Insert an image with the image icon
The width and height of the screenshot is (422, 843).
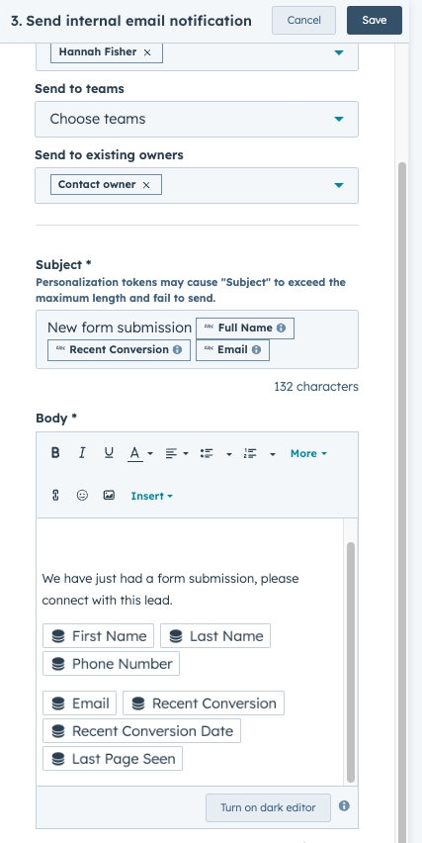(x=109, y=496)
